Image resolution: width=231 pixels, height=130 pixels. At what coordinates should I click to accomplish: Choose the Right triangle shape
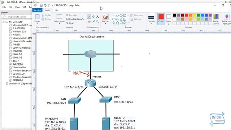coord(125,19)
